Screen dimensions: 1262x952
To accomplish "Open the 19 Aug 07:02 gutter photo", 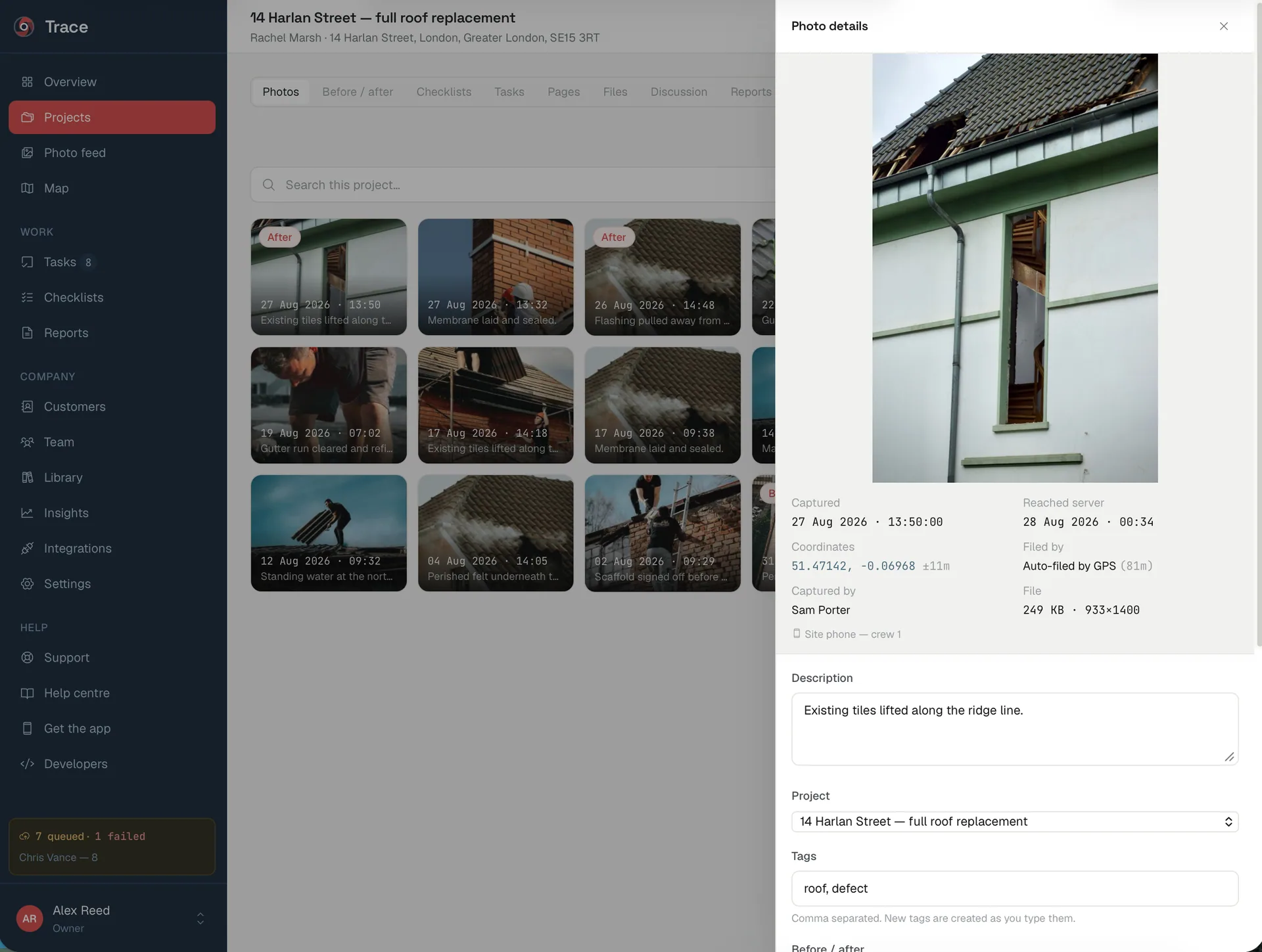I will [329, 405].
